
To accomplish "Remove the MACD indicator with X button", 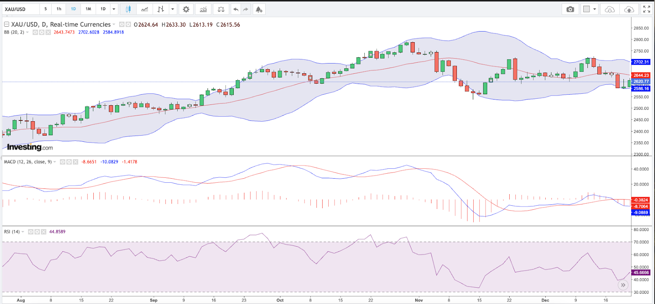I will tap(75, 162).
